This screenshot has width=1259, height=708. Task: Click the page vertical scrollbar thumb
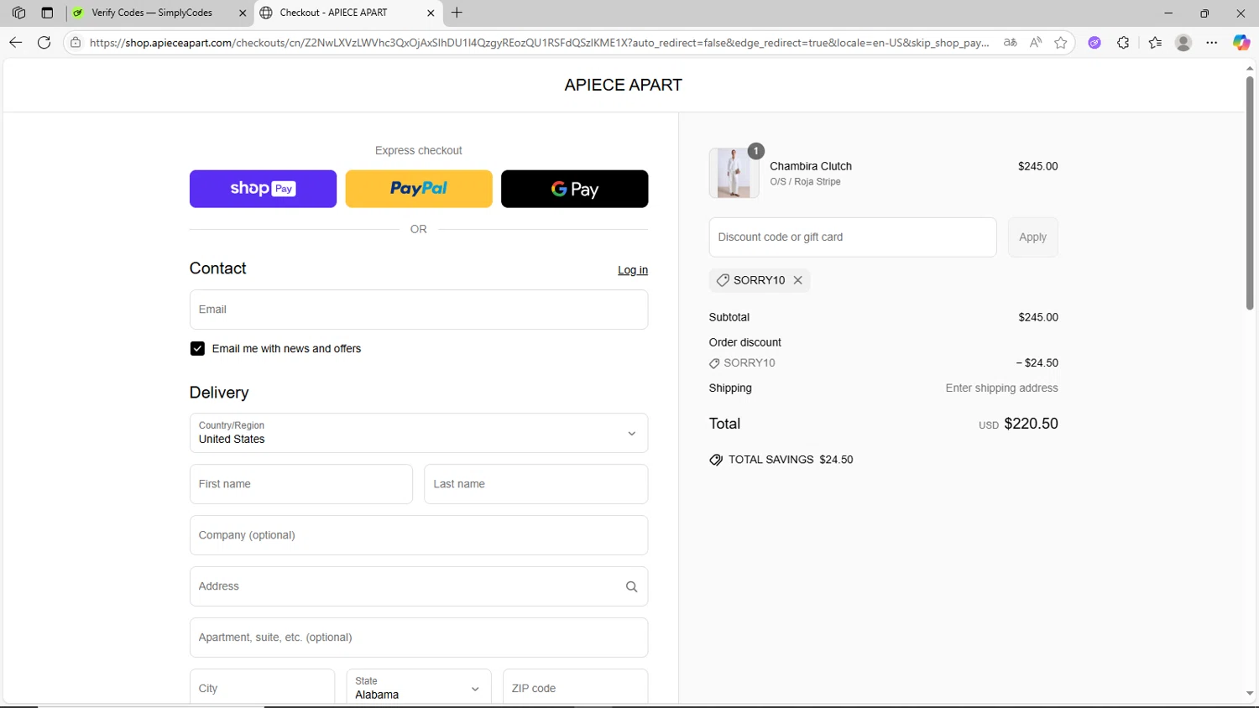(x=1250, y=193)
